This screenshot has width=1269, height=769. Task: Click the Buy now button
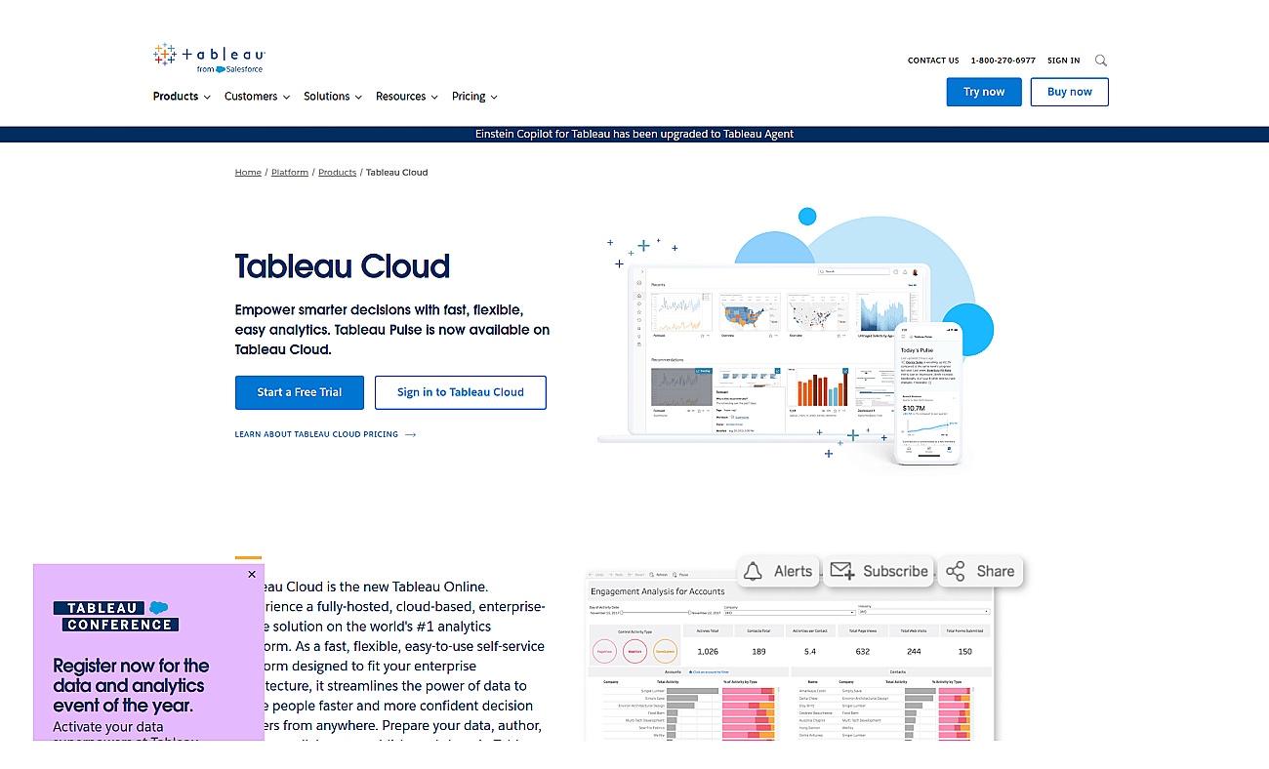click(1070, 92)
